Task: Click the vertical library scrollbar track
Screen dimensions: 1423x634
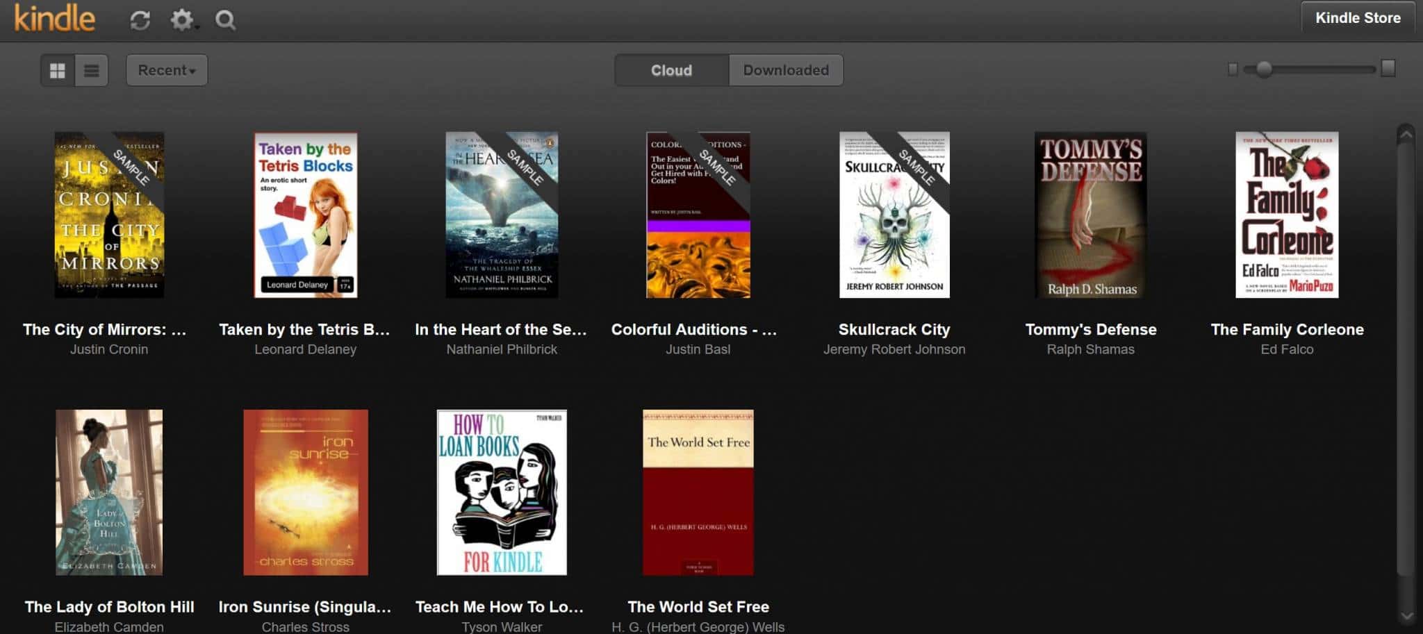Action: coord(1406,375)
